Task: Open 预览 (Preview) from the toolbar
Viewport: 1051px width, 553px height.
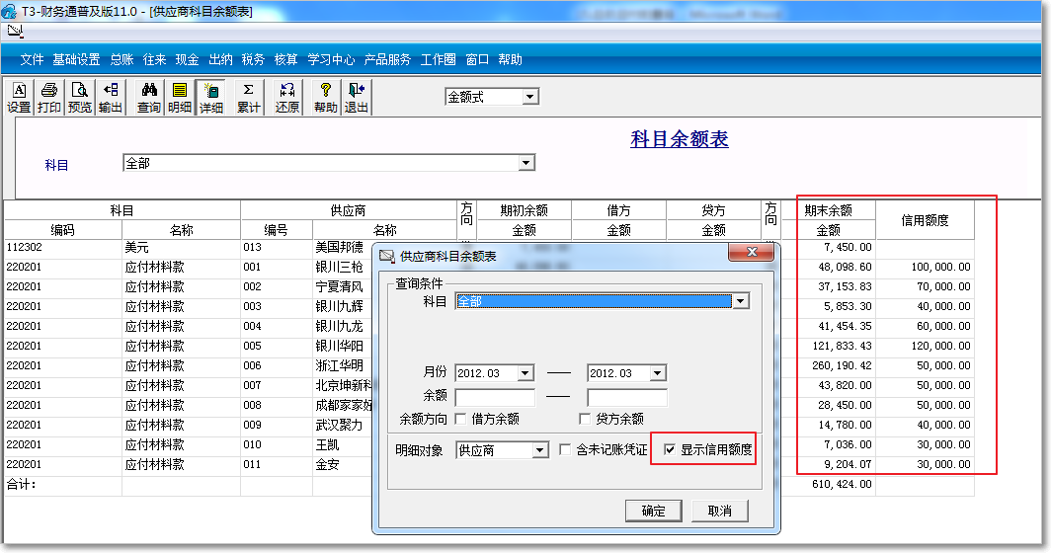Action: [x=79, y=97]
